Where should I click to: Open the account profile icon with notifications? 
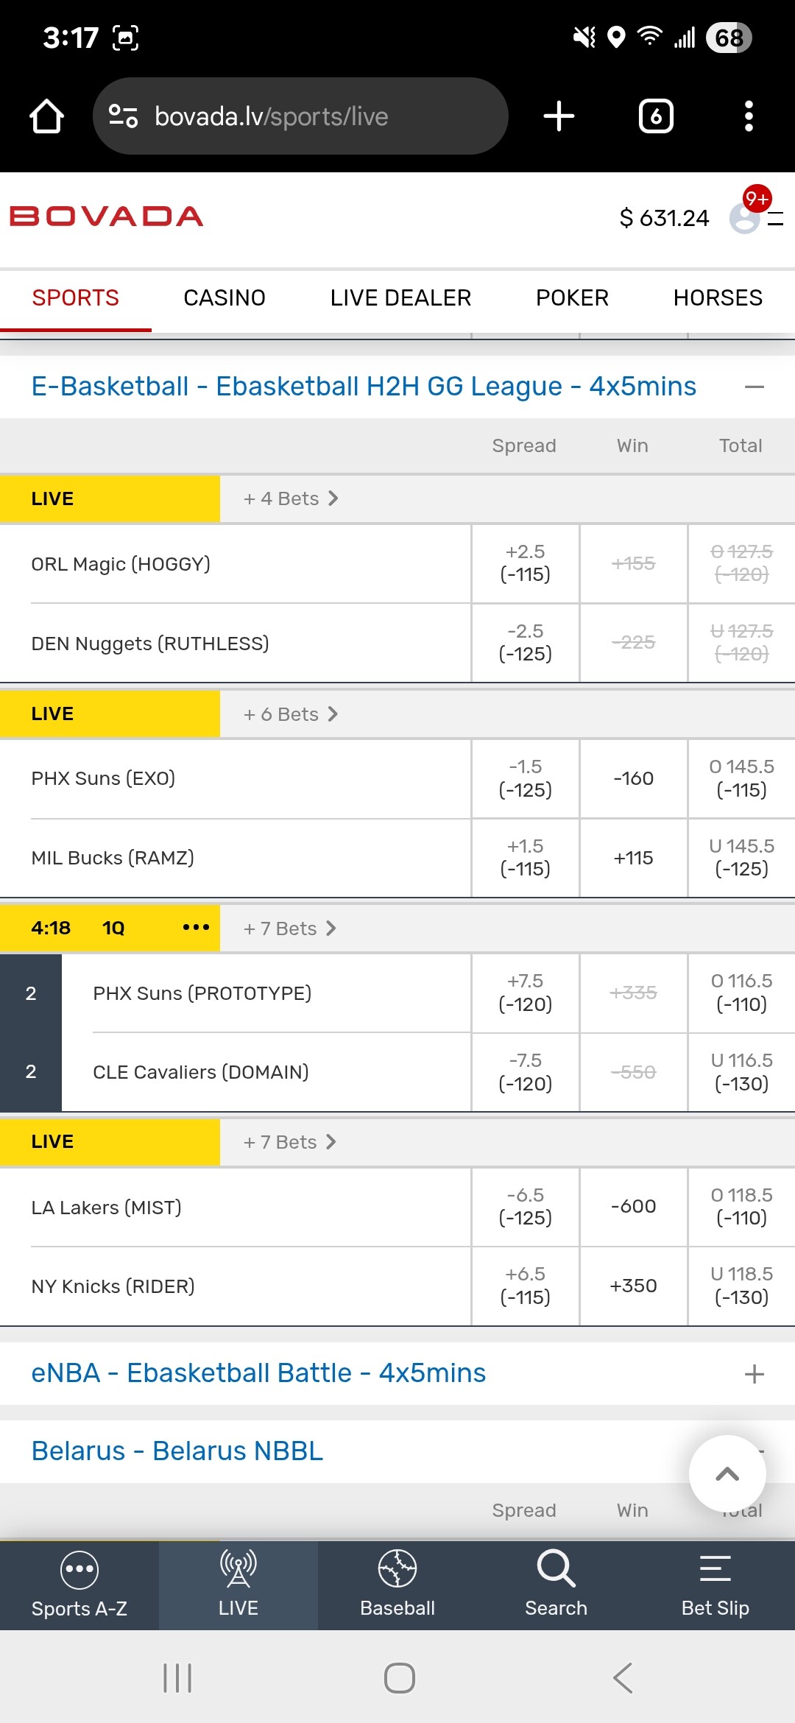pos(745,217)
